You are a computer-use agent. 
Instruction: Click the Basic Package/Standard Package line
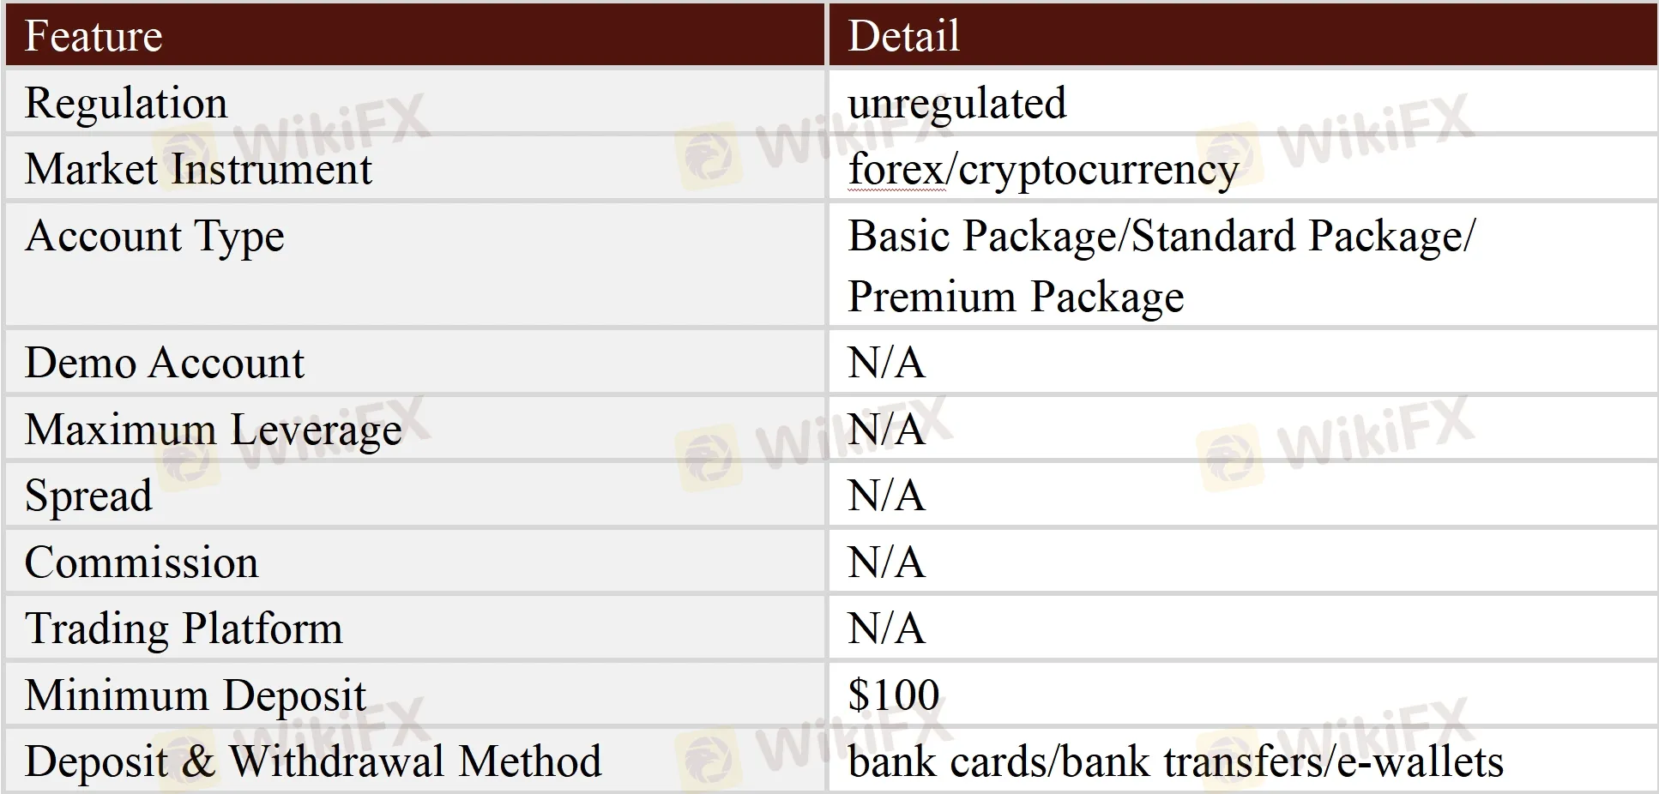coord(1161,236)
